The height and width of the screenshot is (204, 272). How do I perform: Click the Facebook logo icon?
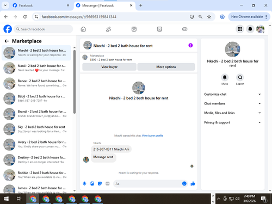pyautogui.click(x=8, y=29)
